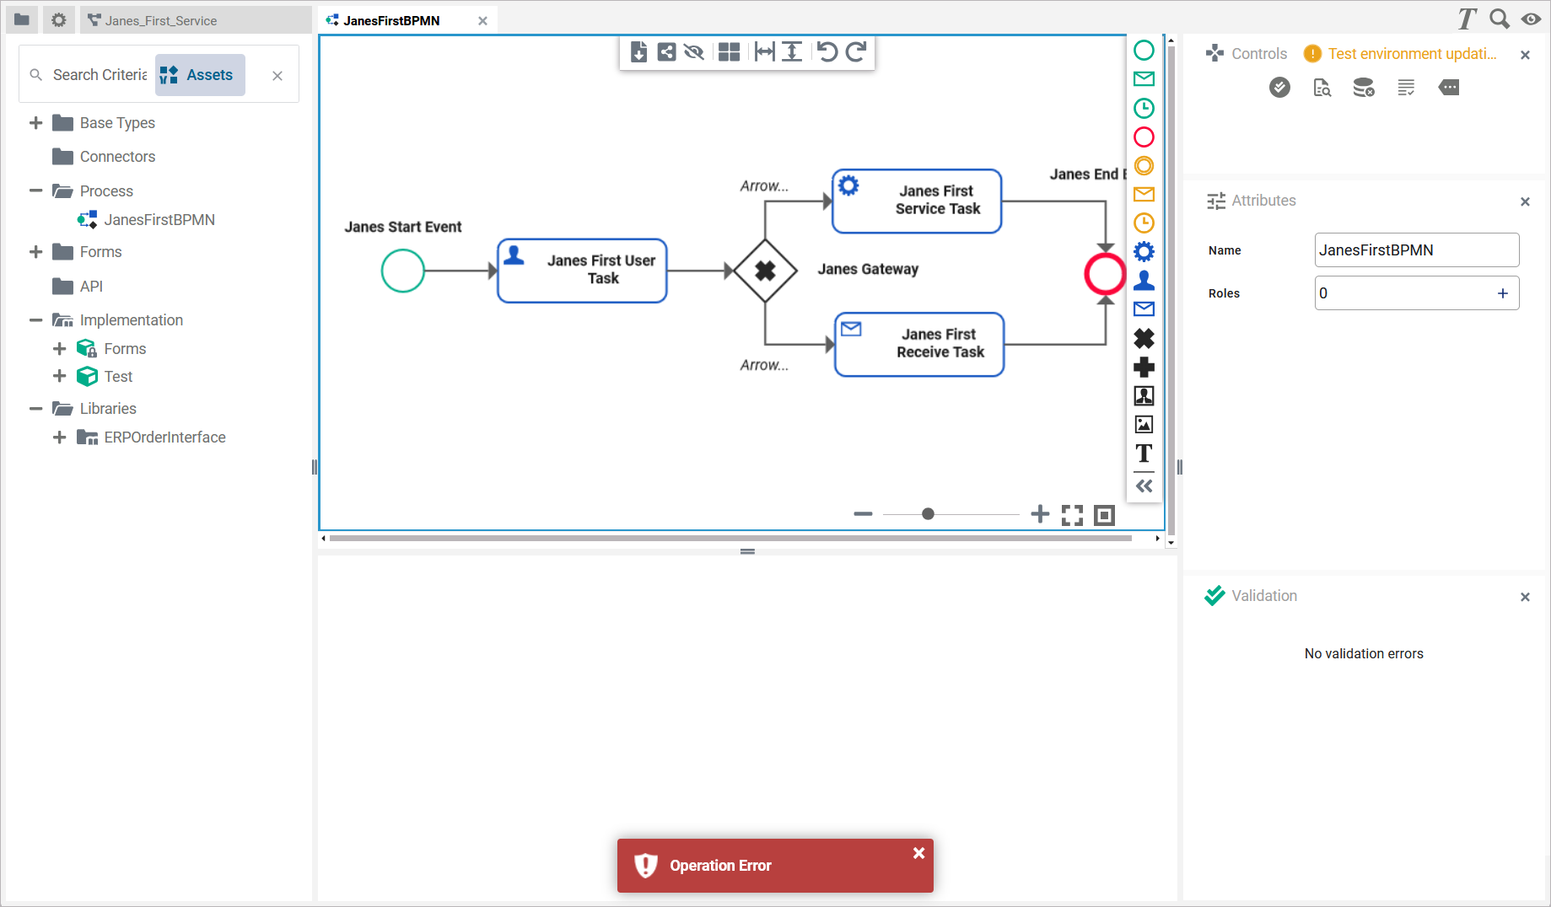Click the undo icon in diagram toolbar
The width and height of the screenshot is (1551, 907).
(827, 52)
